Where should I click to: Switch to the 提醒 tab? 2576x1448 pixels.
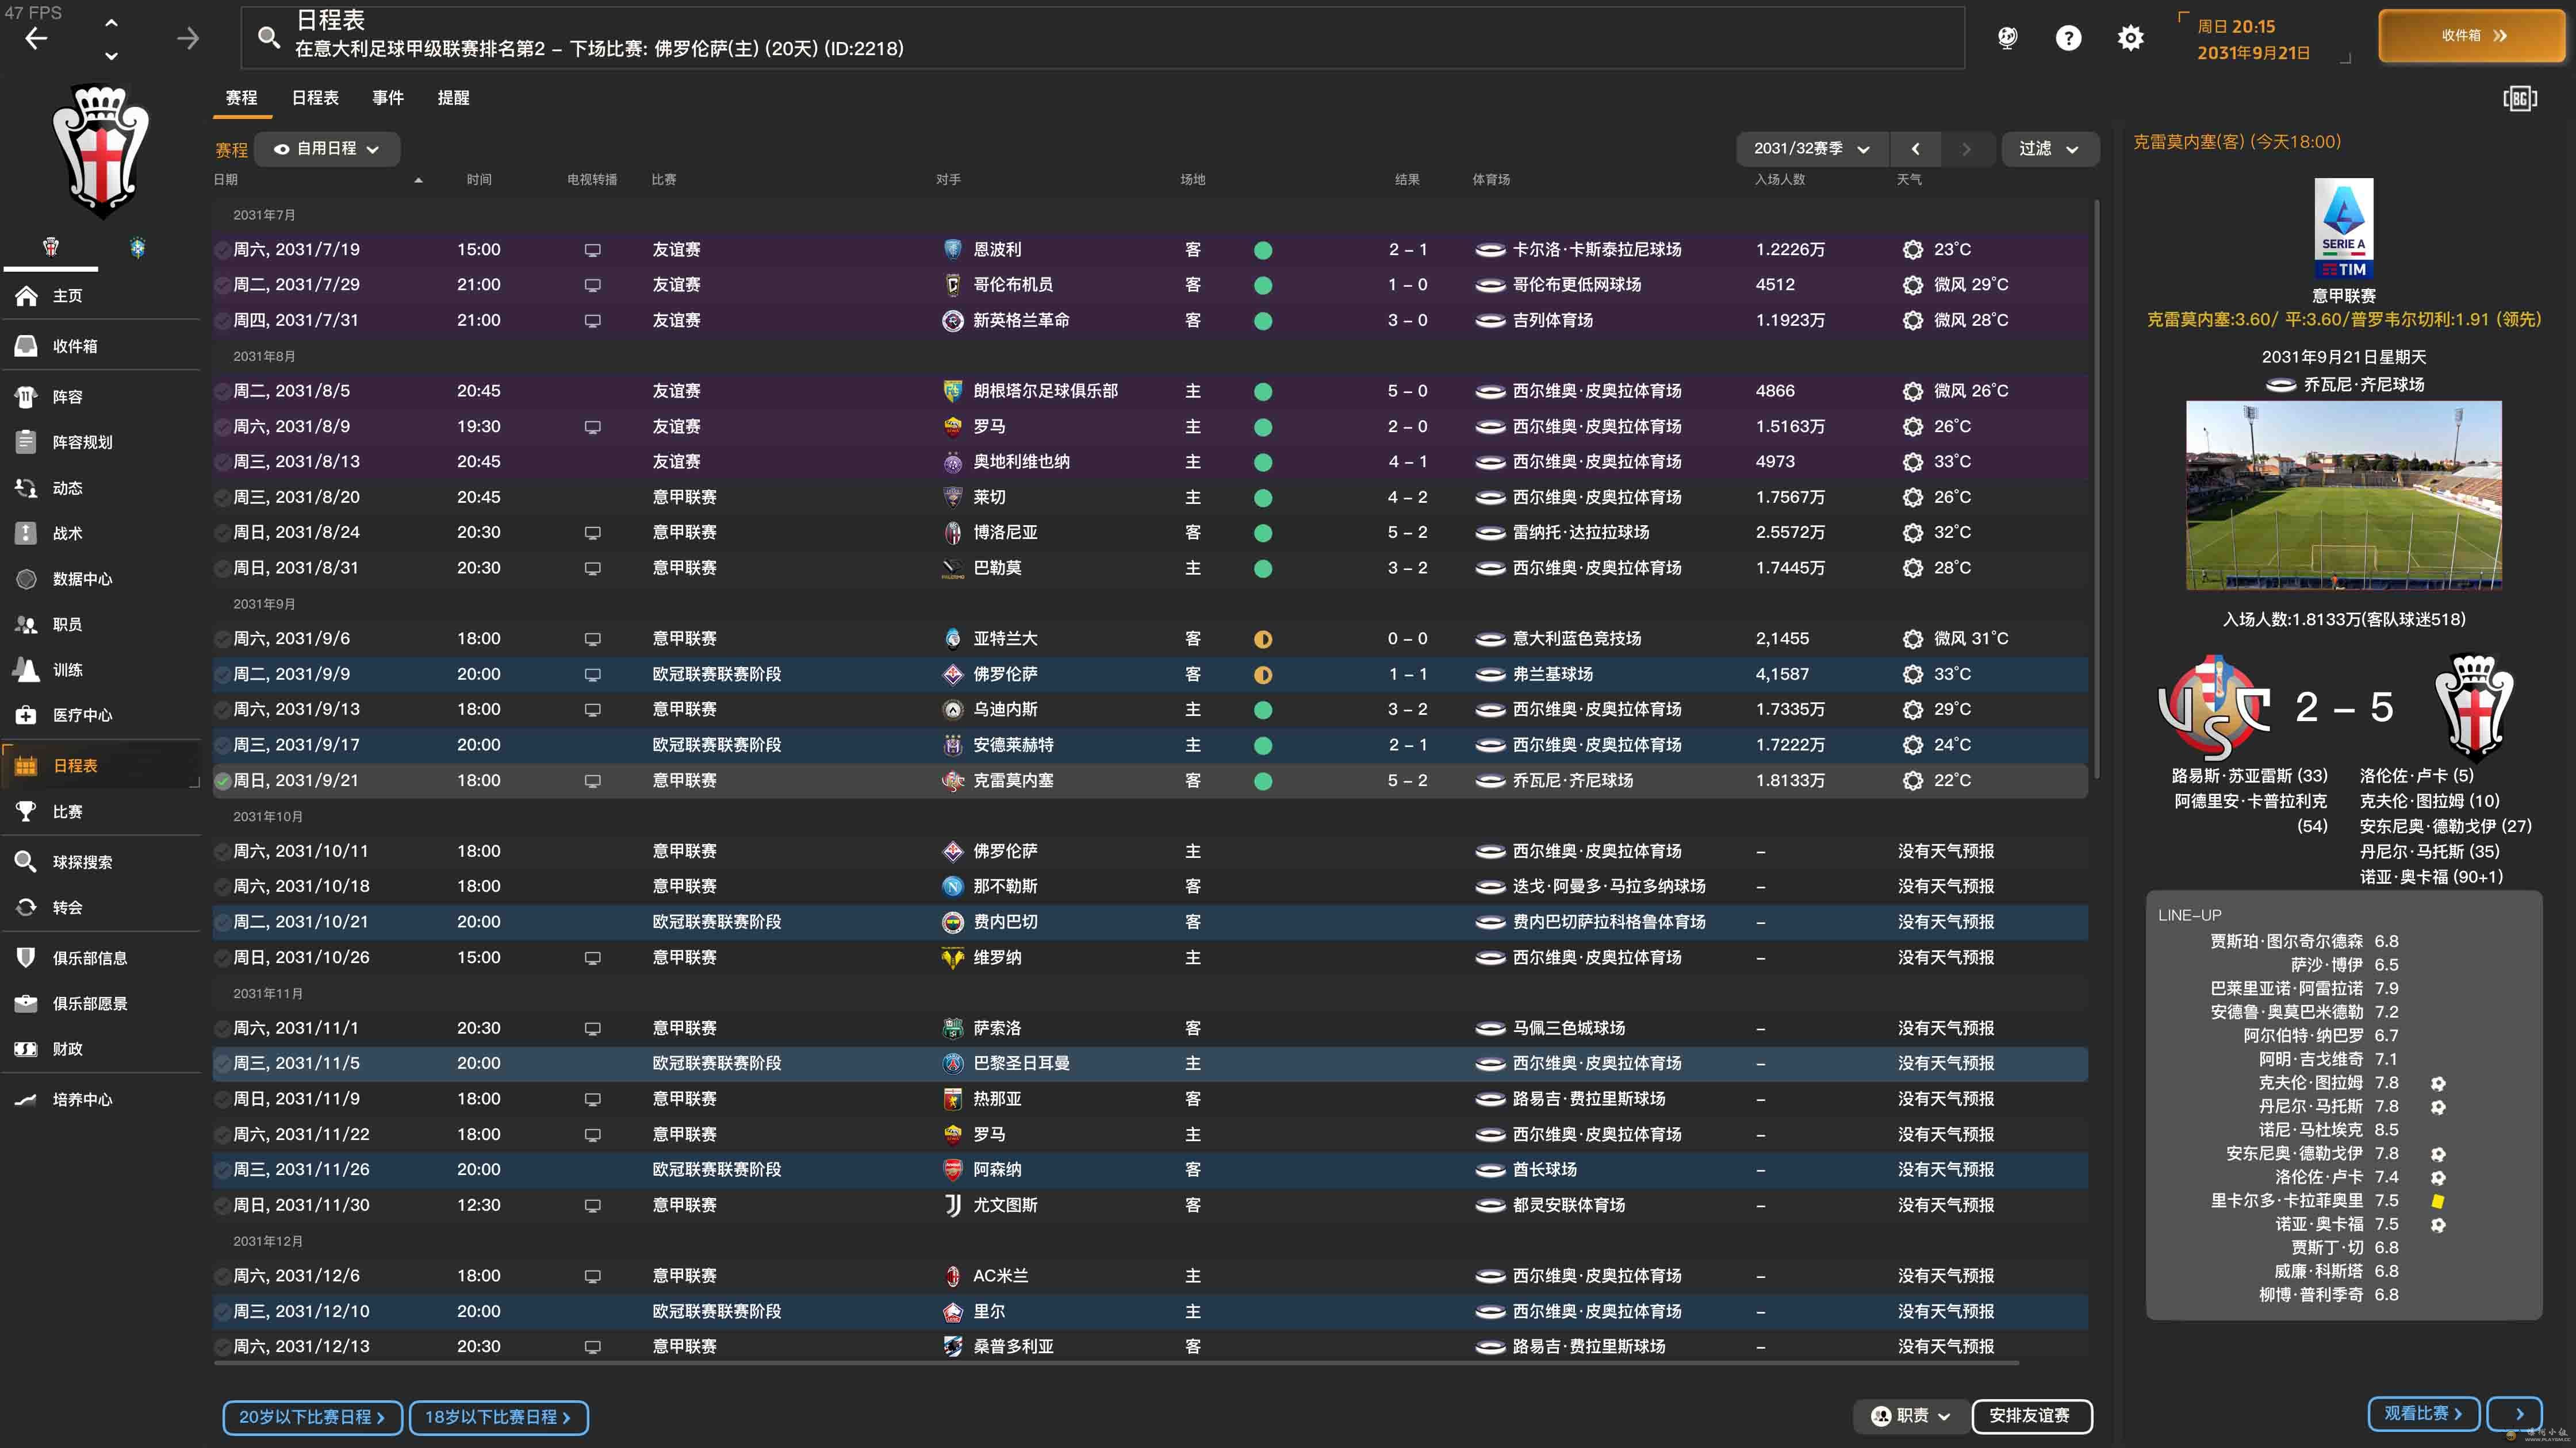(453, 98)
